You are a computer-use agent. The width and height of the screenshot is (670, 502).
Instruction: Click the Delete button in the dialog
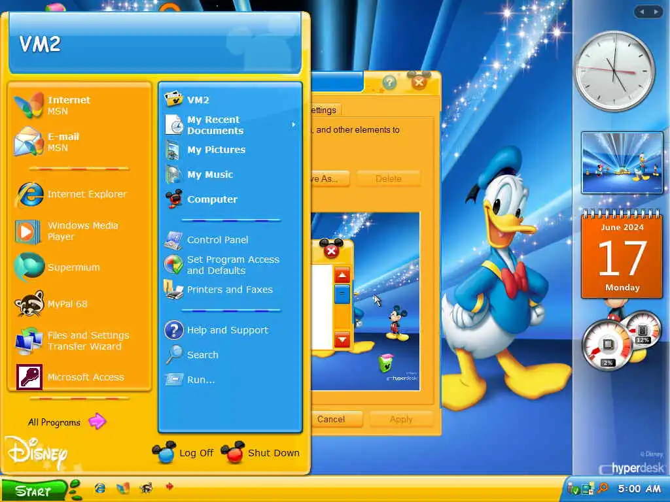tap(389, 178)
